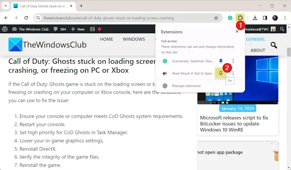291x170 pixels.
Task: Click list item 'Reinstall the game.'
Action: [40, 165]
